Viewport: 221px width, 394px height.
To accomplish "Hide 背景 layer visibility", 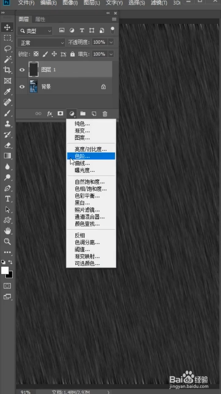I will click(x=22, y=87).
